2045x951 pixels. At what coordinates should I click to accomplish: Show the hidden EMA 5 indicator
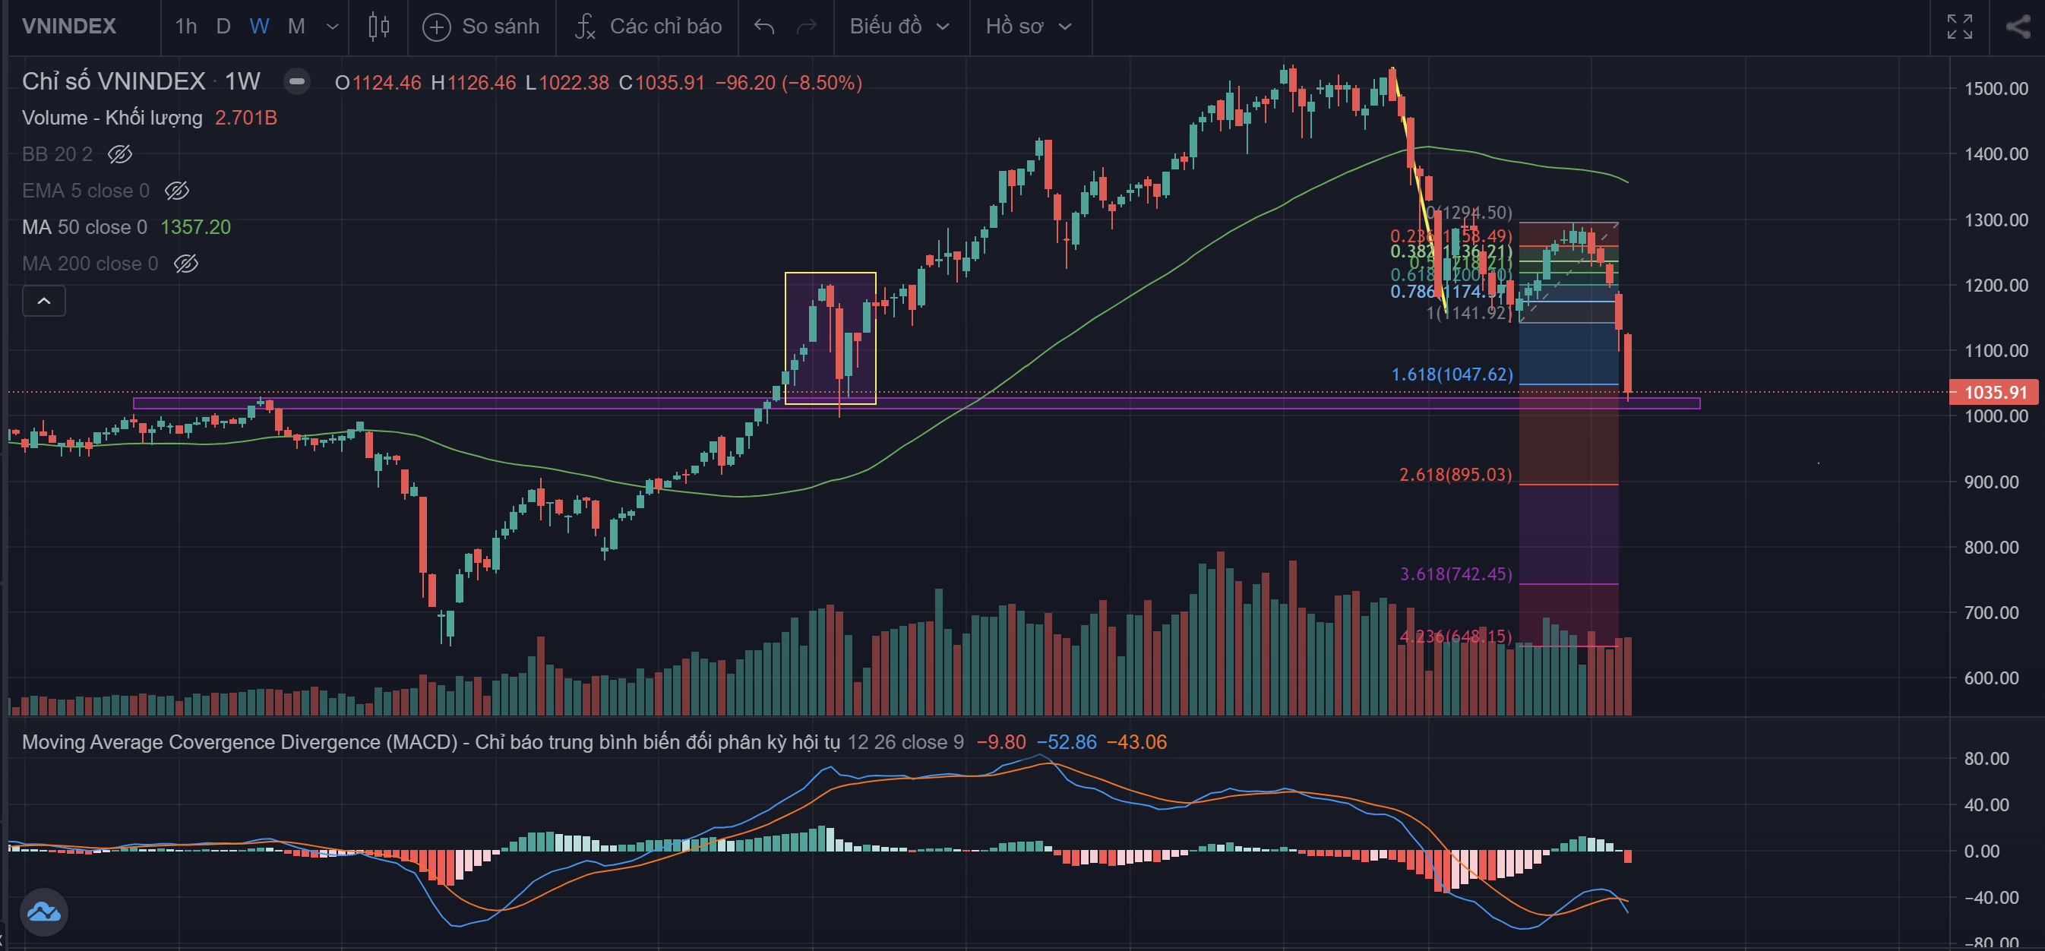pyautogui.click(x=176, y=191)
